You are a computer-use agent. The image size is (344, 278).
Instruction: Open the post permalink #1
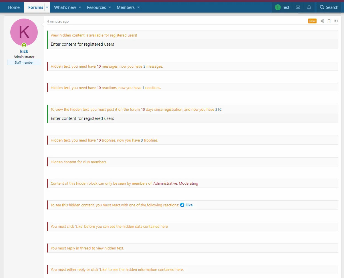click(336, 21)
